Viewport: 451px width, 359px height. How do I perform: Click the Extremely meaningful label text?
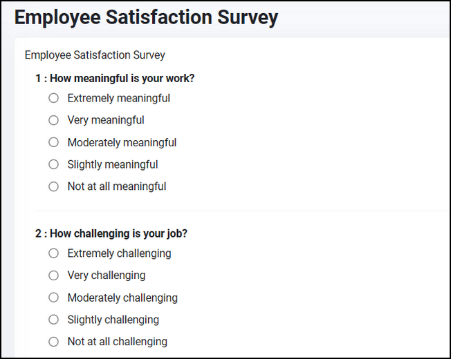point(118,99)
